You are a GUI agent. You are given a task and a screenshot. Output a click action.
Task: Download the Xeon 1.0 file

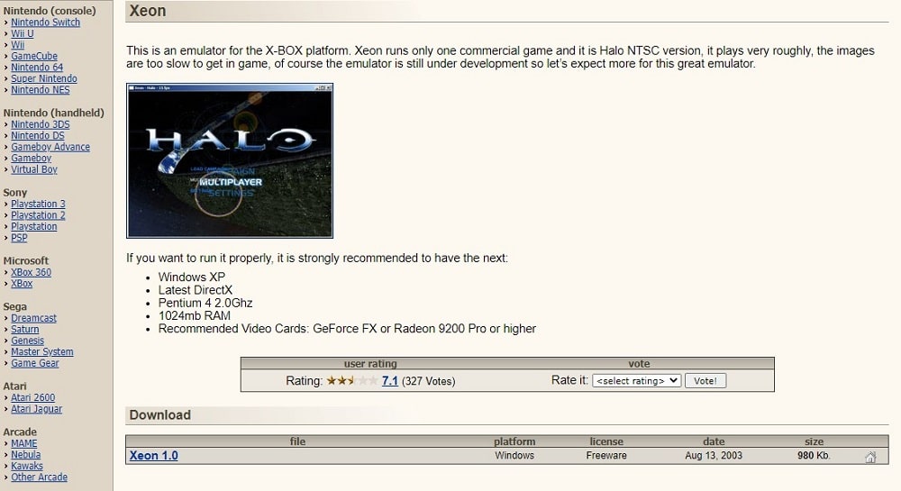(x=153, y=455)
